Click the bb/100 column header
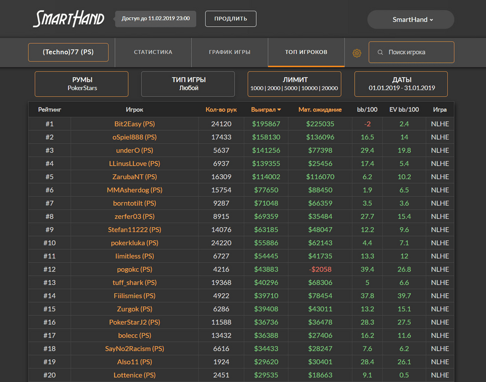Image resolution: width=486 pixels, height=382 pixels. click(367, 109)
